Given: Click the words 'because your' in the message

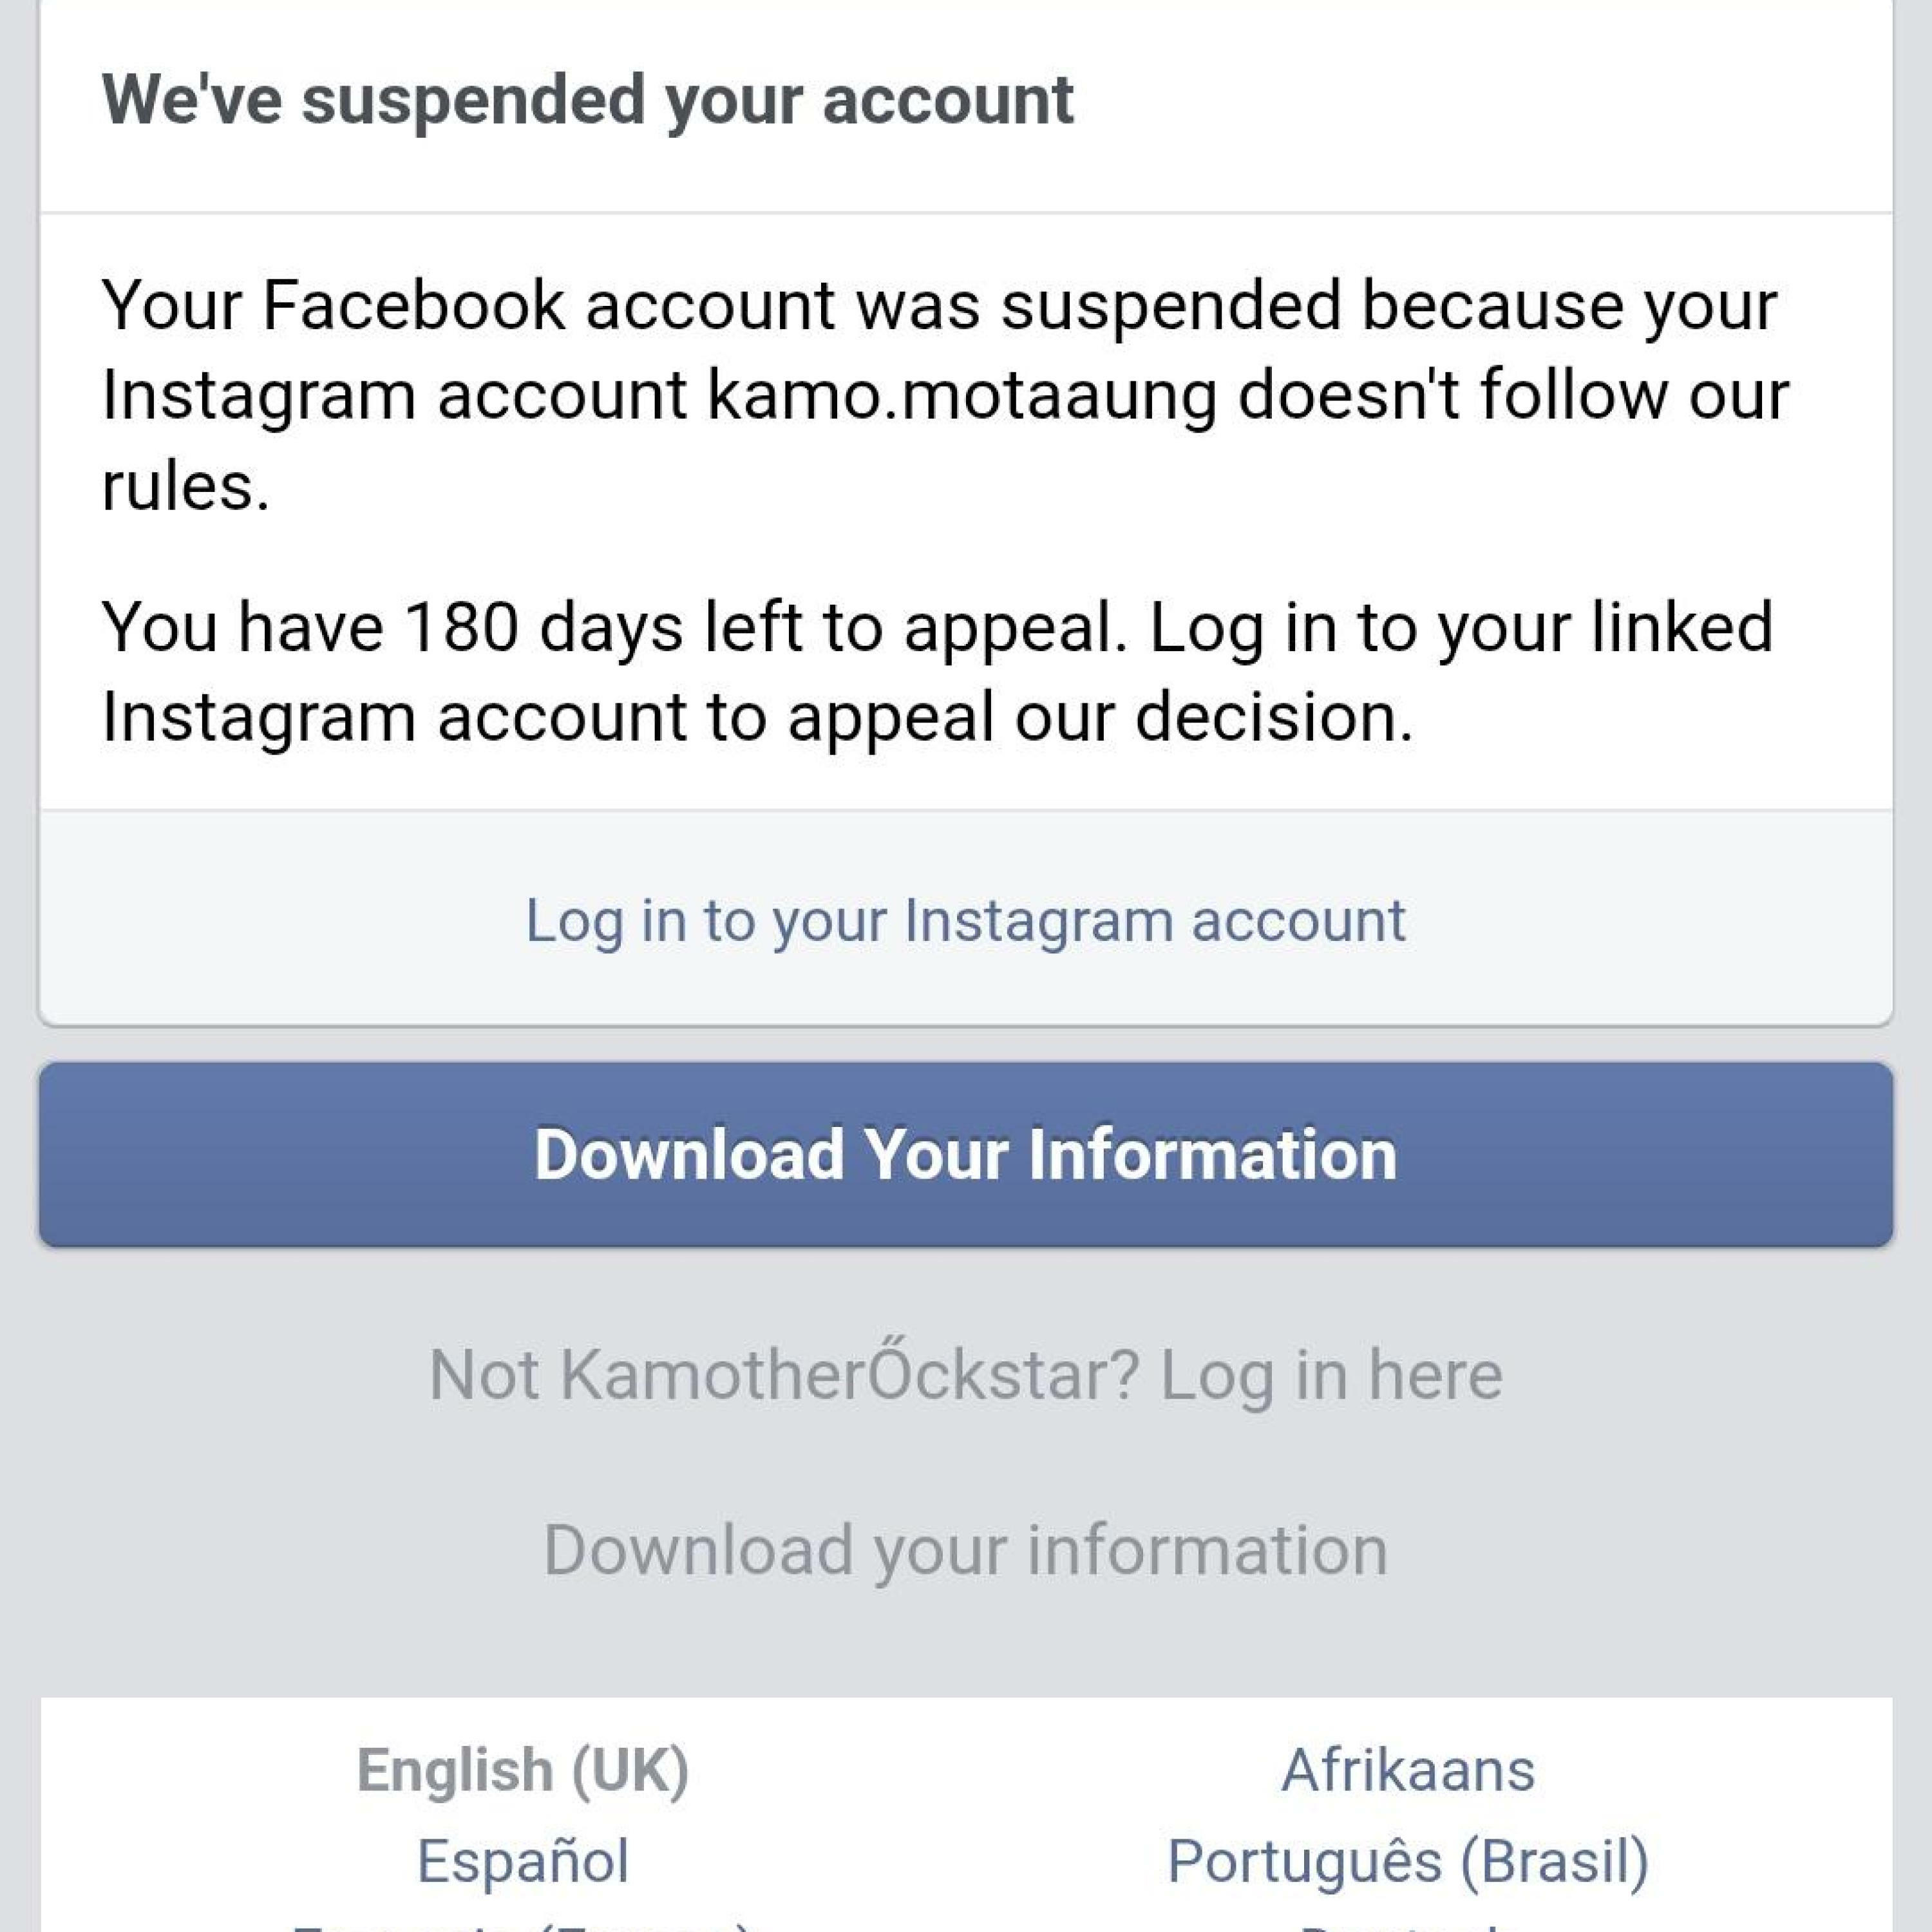Looking at the screenshot, I should (x=1569, y=304).
